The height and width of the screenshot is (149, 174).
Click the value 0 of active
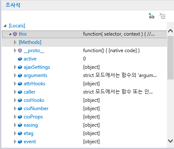point(84,59)
